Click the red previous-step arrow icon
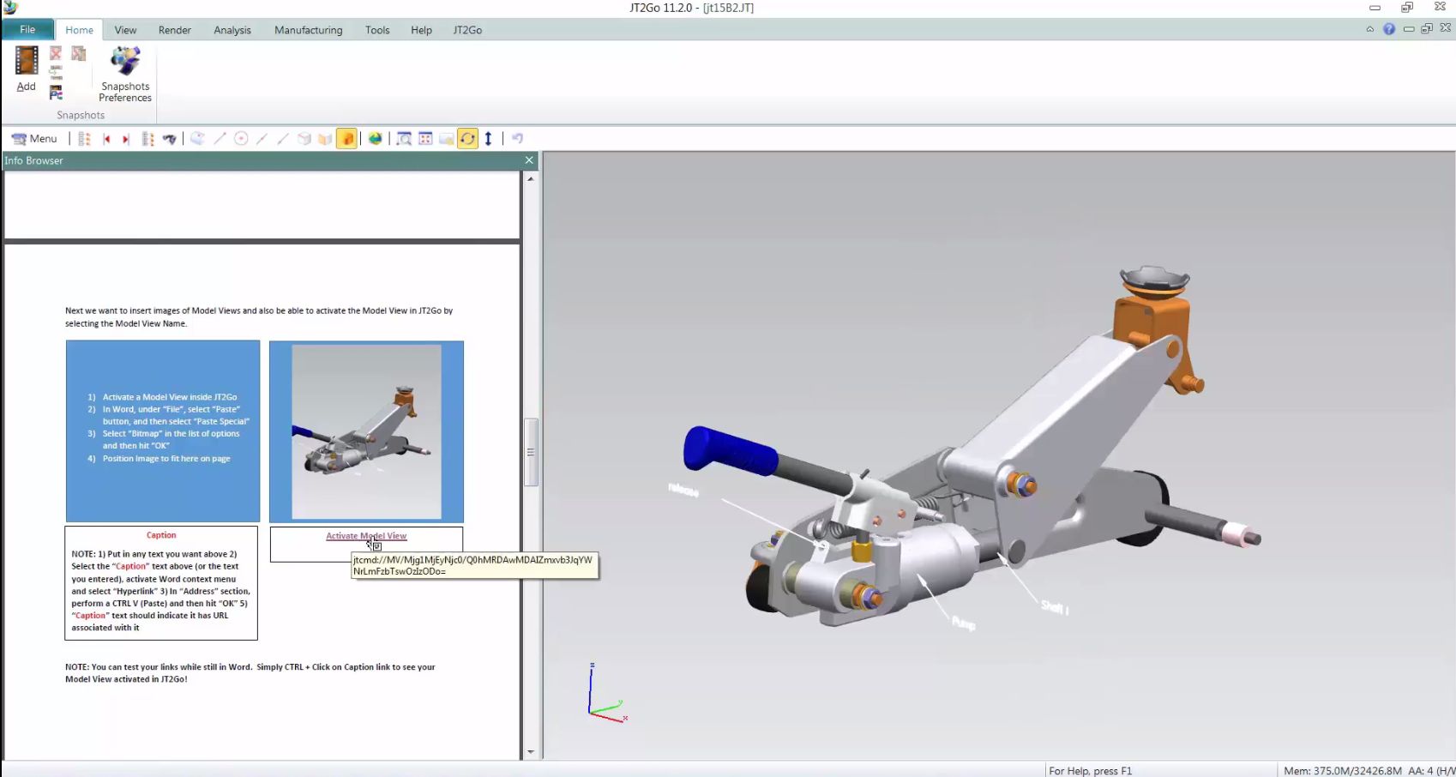 [x=106, y=138]
